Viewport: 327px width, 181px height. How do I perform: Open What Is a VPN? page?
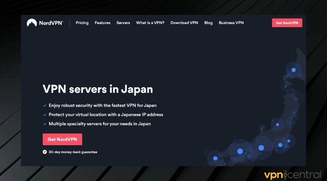(150, 23)
